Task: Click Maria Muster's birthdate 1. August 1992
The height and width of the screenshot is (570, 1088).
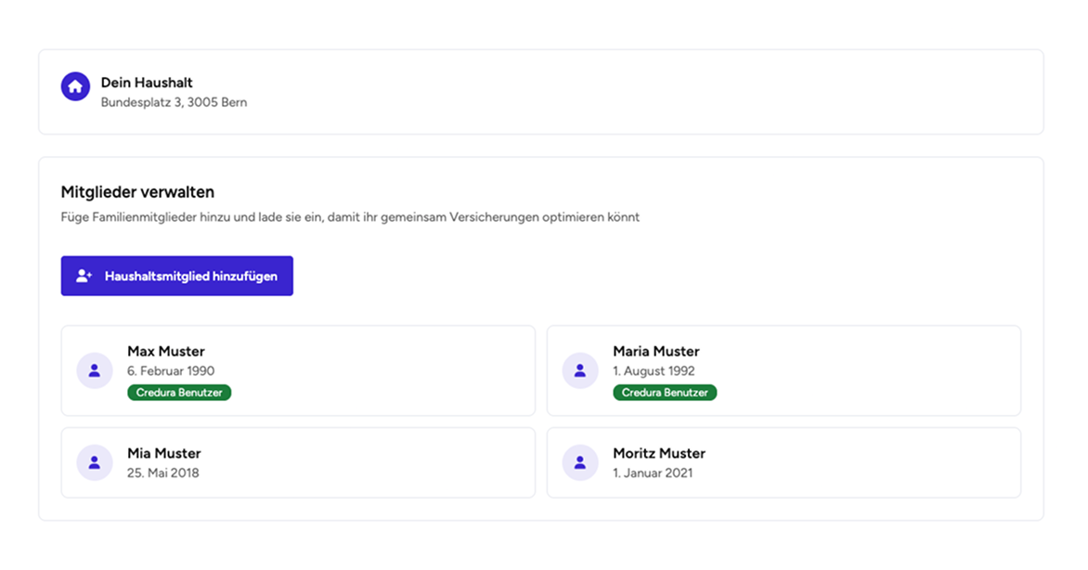Action: click(654, 370)
